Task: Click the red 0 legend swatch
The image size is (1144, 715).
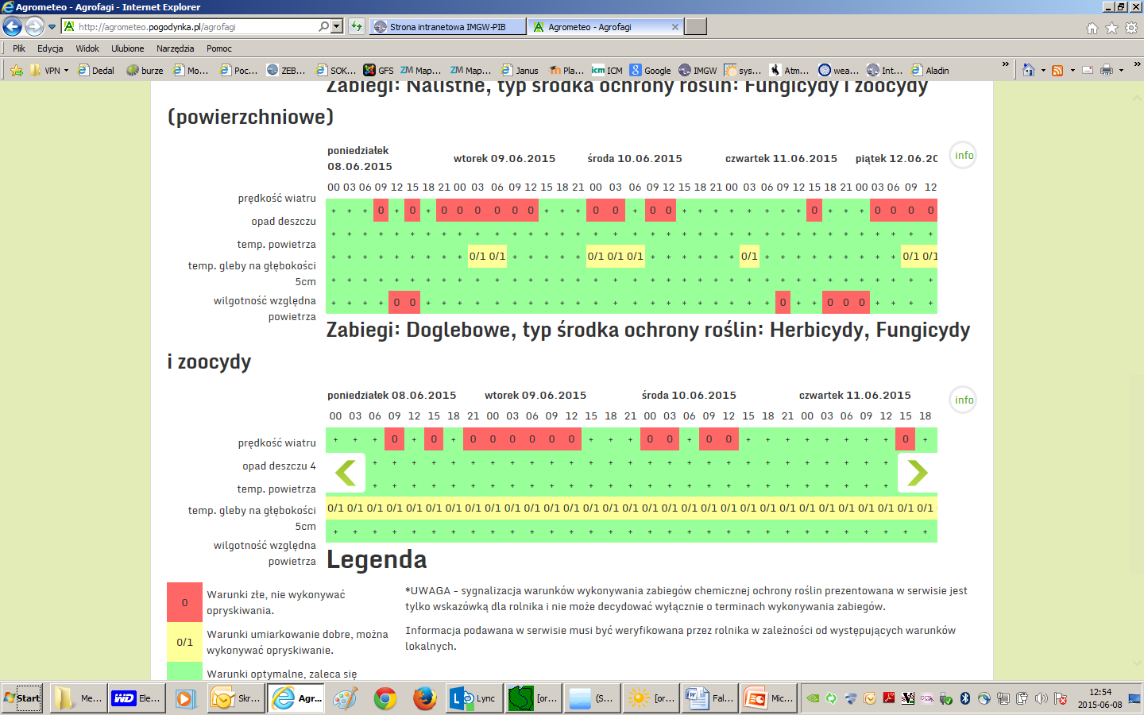Action: [x=184, y=602]
